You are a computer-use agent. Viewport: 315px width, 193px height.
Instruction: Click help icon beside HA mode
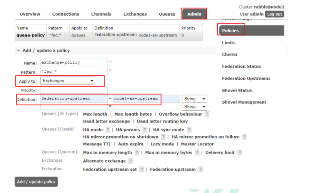point(108,130)
